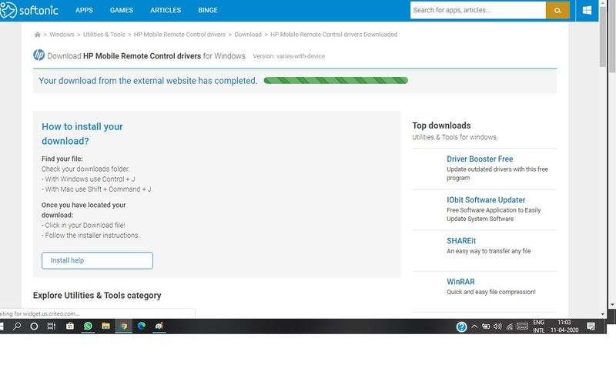Image resolution: width=616 pixels, height=385 pixels.
Task: Open HP Mobile Remote Control drivers breadcrumb
Action: 179,35
